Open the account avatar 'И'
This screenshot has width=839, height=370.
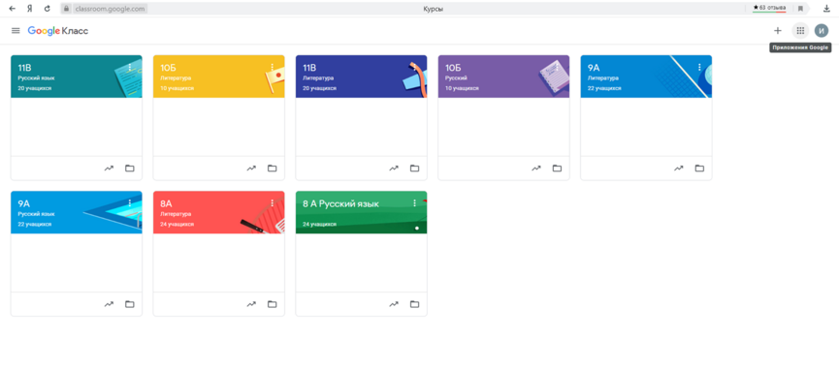tap(822, 31)
